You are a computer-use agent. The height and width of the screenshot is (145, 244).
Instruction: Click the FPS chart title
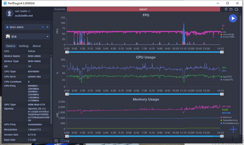pos(146,15)
